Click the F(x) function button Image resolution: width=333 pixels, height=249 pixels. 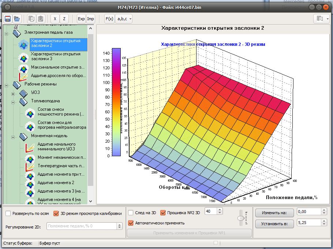click(x=109, y=19)
